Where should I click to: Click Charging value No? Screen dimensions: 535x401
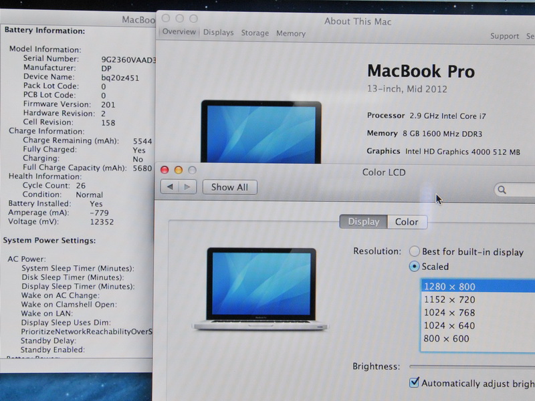[x=138, y=159]
